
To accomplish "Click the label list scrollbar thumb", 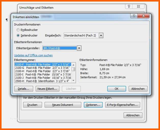I will pyautogui.click(x=73, y=69).
